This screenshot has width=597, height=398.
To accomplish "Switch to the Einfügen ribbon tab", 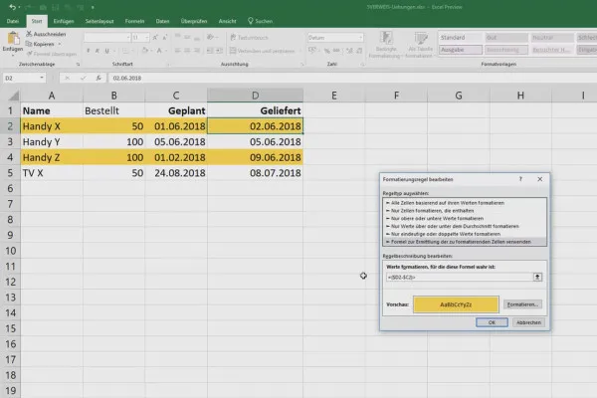I will pos(64,21).
